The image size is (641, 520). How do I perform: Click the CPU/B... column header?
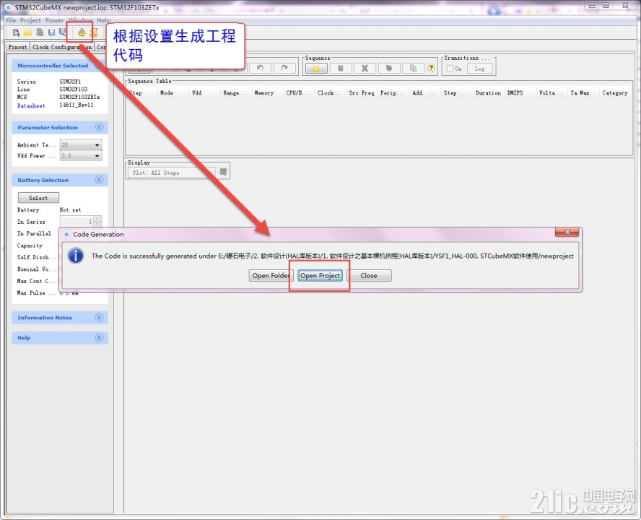pyautogui.click(x=298, y=93)
